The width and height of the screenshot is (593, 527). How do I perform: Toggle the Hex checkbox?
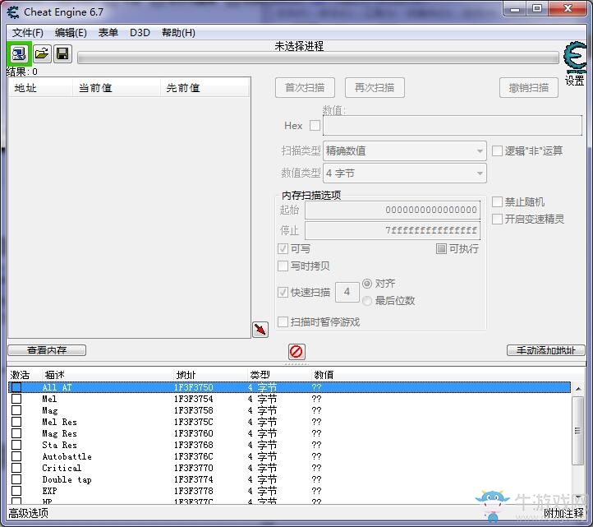[x=315, y=125]
